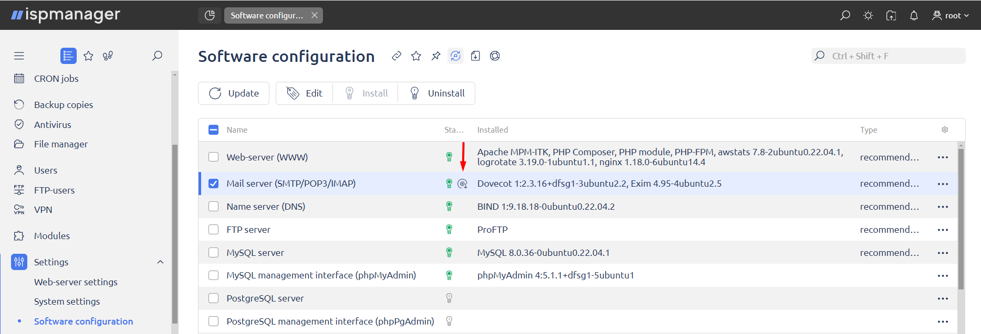Check the phpMyAdmin row checkbox
The width and height of the screenshot is (981, 334).
coord(213,275)
